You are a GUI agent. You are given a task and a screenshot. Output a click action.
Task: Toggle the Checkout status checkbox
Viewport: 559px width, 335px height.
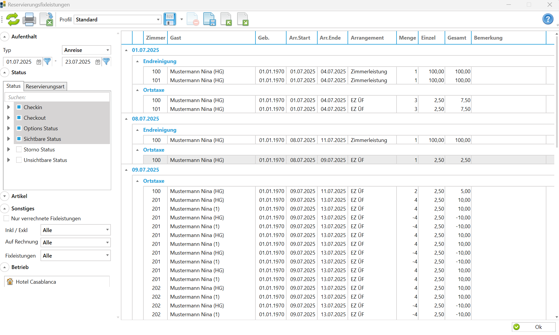[x=19, y=118]
